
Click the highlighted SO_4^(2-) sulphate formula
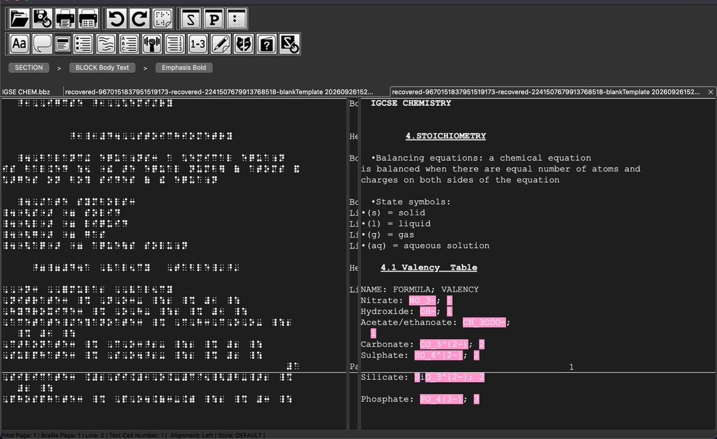(439, 355)
